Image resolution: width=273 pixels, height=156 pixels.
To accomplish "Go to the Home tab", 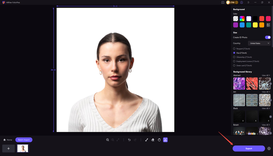I will pyautogui.click(x=8, y=140).
